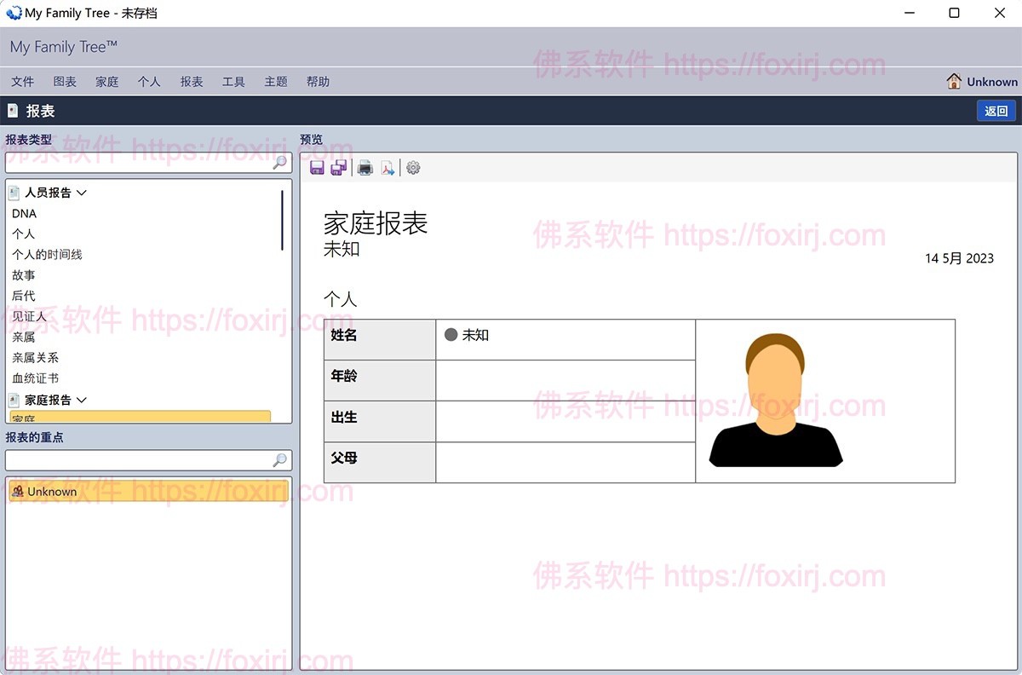The image size is (1022, 675).
Task: Open the 文件 menu
Action: pos(23,82)
